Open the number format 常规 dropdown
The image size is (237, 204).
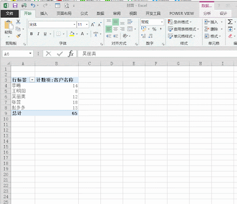coord(162,22)
